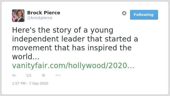
Task: Retweet this tweet with the arrows icon
Action: click(29, 75)
